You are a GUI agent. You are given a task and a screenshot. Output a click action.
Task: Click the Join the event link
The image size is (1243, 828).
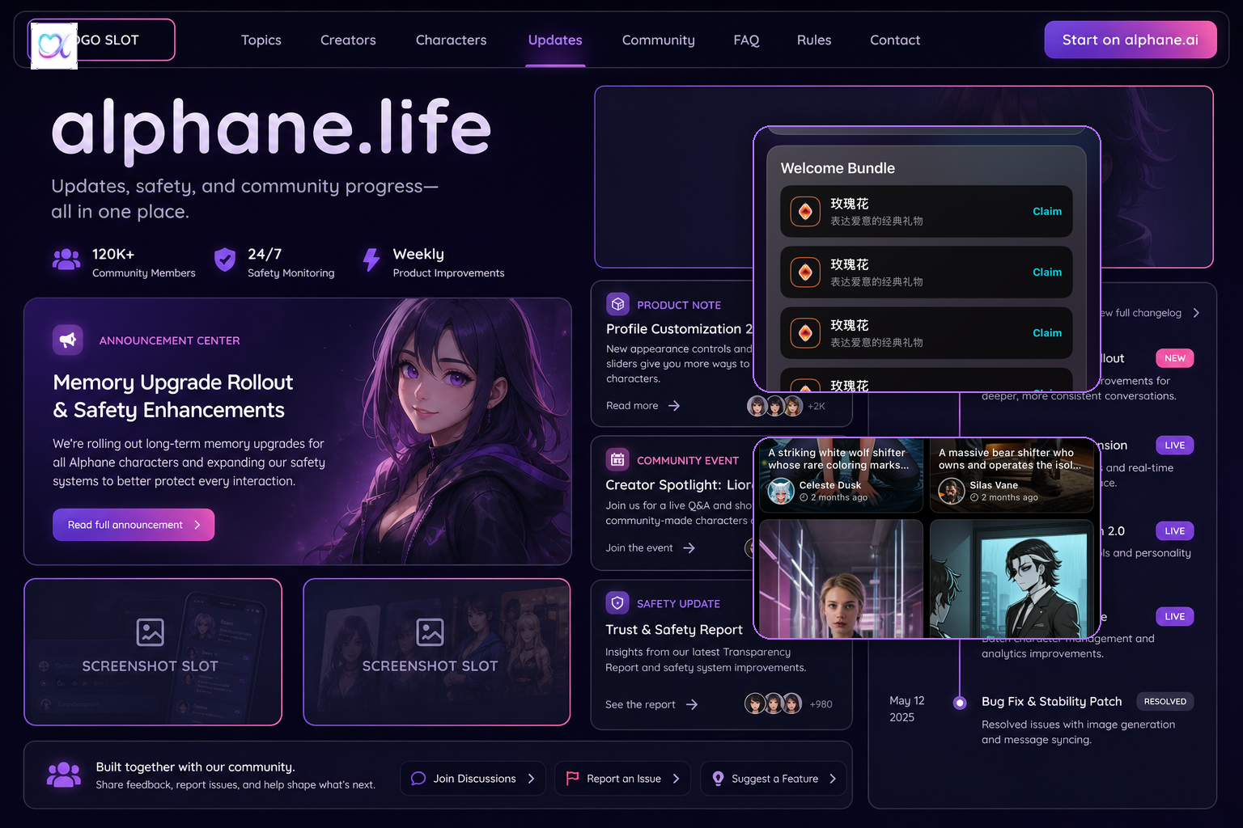(639, 548)
